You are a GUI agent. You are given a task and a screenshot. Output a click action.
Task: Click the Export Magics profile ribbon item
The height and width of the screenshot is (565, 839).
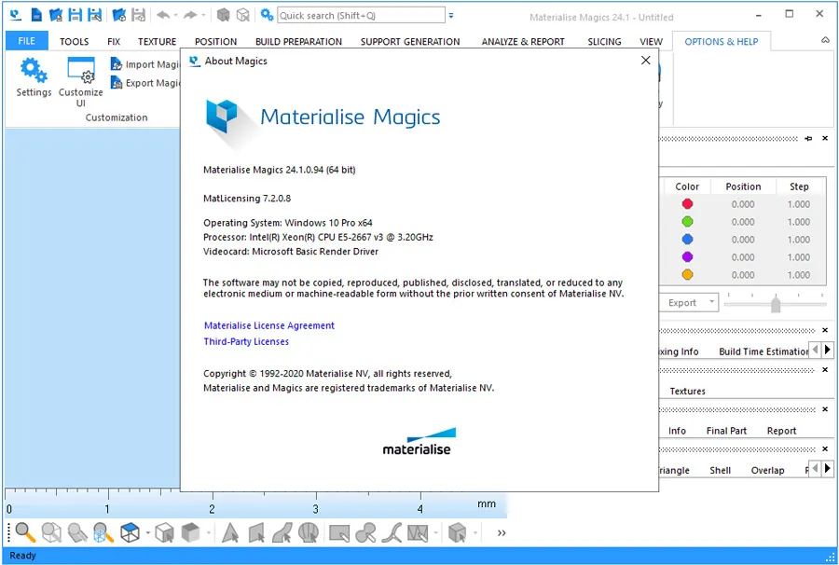pyautogui.click(x=145, y=83)
